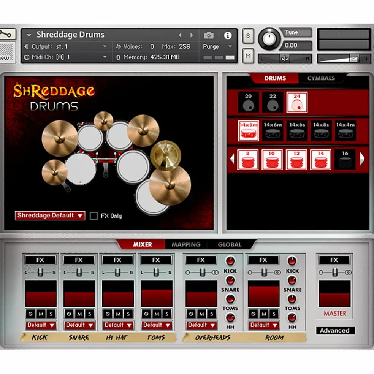Open the Purge dropdown menu
This screenshot has height=374, width=374.
pyautogui.click(x=217, y=46)
